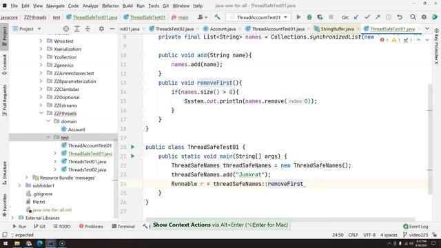The height and width of the screenshot is (248, 441).
Task: Collapse the domain folder
Action: [x=48, y=121]
